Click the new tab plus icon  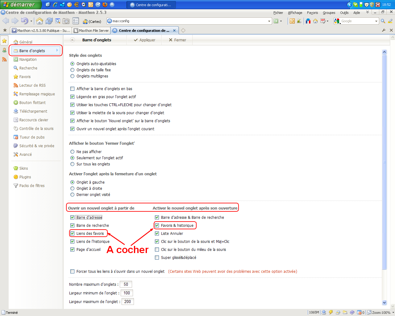pos(183,30)
